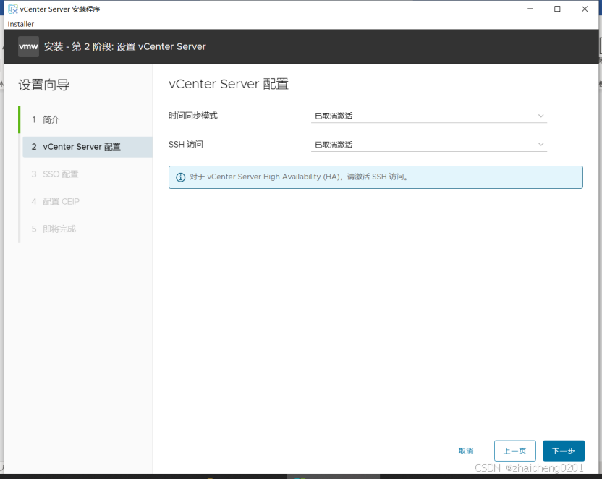The width and height of the screenshot is (602, 479).
Task: Click chevron arrow of SSH 访问 field
Action: [x=540, y=145]
